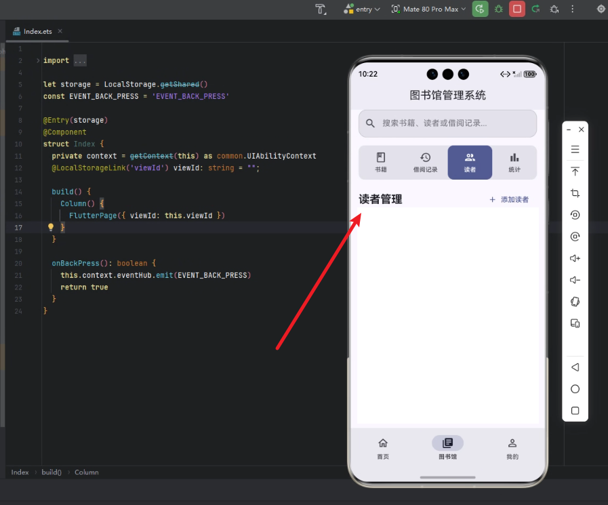Expand the folded import block
The image size is (608, 505).
[x=37, y=60]
